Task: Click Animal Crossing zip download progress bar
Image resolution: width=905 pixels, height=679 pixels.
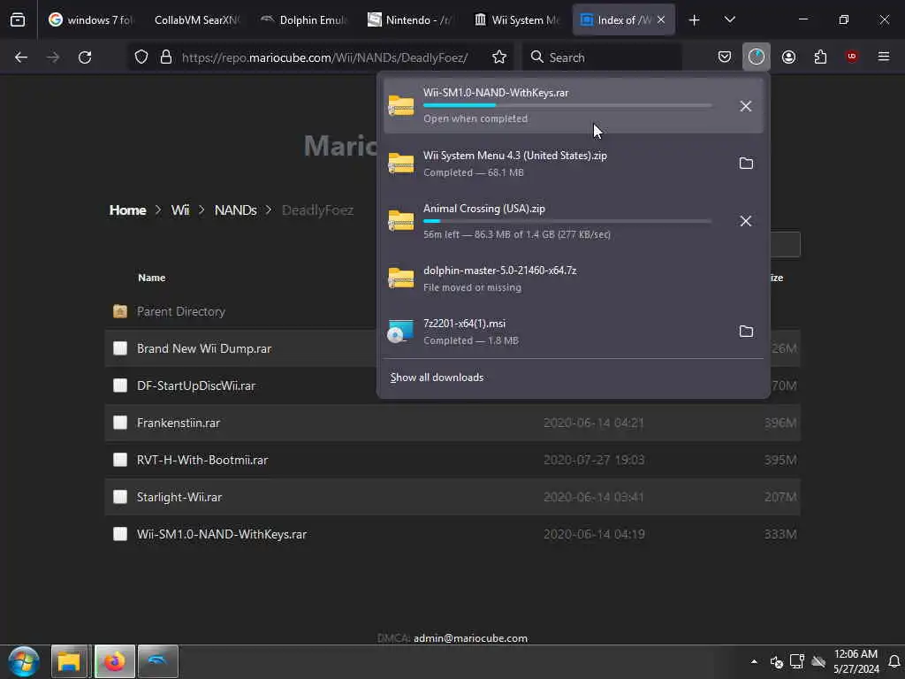Action: [567, 221]
